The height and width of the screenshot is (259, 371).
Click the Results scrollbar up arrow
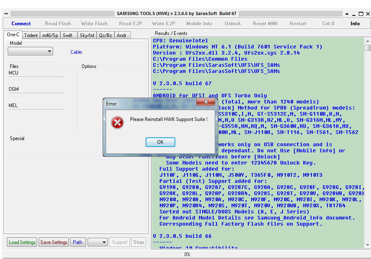[x=368, y=41]
